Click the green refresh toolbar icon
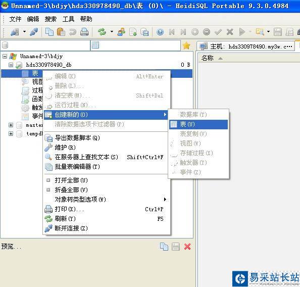300x287 pixels. click(x=102, y=32)
